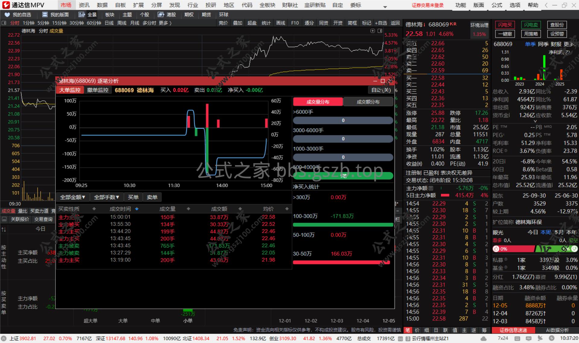
Task: Open the 全部金额 dropdown
Action: pos(73,197)
